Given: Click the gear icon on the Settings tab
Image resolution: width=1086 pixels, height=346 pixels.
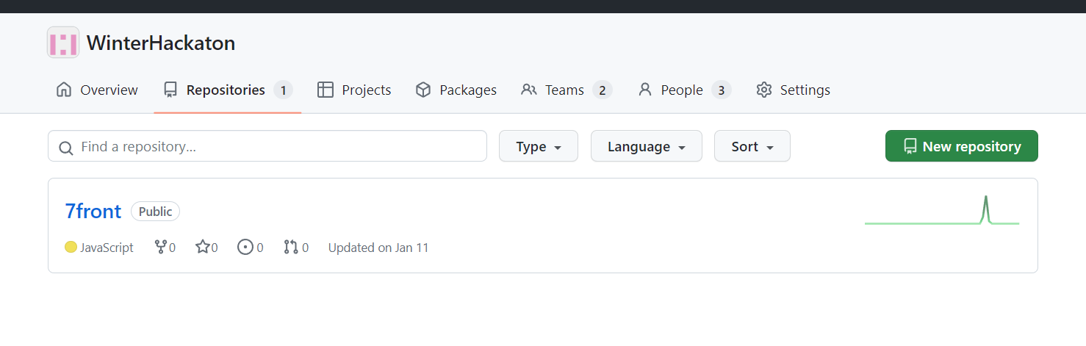Looking at the screenshot, I should click(x=764, y=90).
